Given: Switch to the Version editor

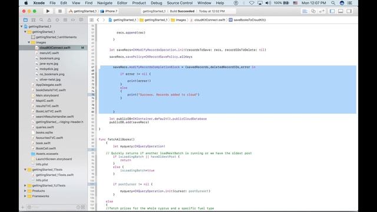Looking at the screenshot, I should [322, 11].
